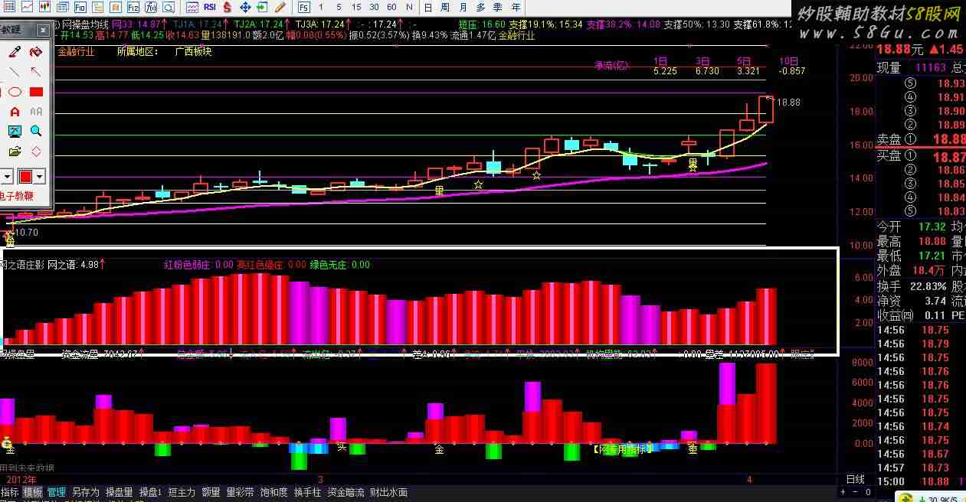The image size is (966, 502).
Task: Select the 饱和度 indicator tab
Action: (x=273, y=492)
